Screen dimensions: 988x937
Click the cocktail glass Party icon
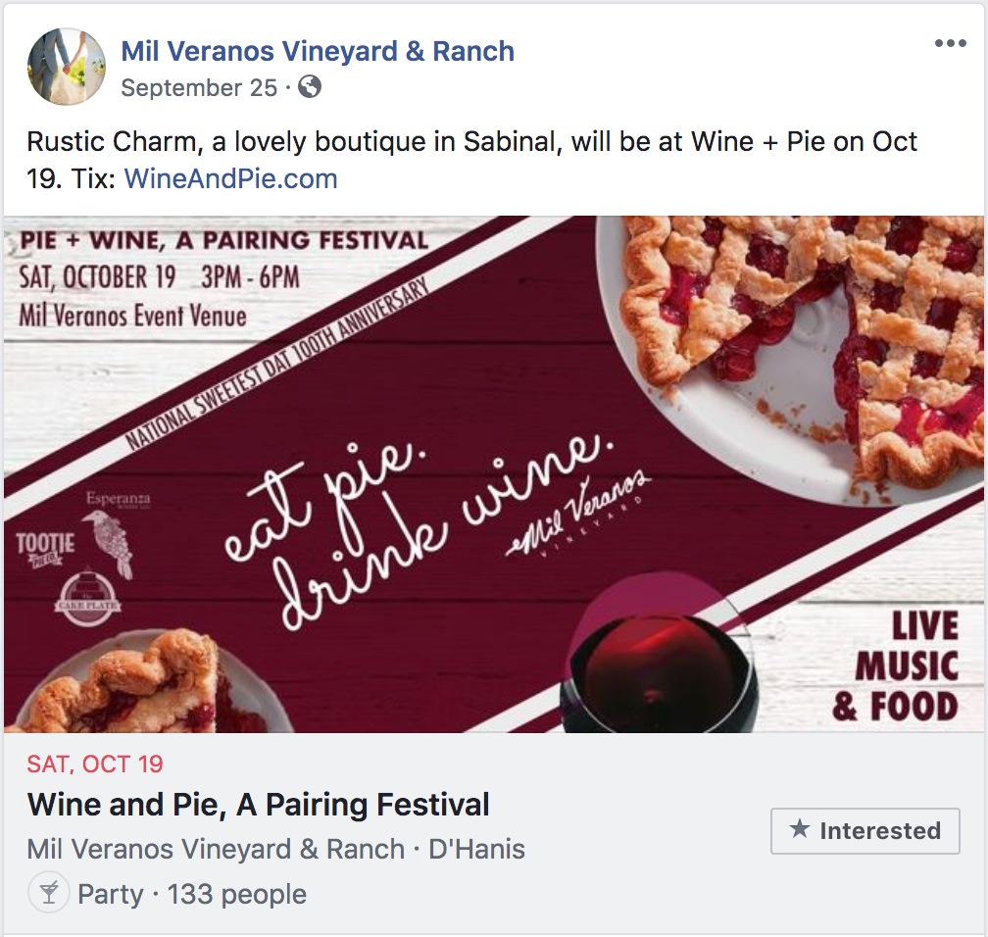pyautogui.click(x=49, y=892)
